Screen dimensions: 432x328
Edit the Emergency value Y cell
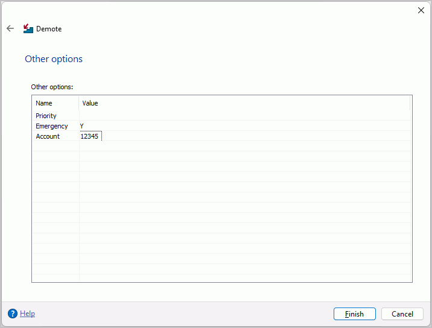click(245, 126)
